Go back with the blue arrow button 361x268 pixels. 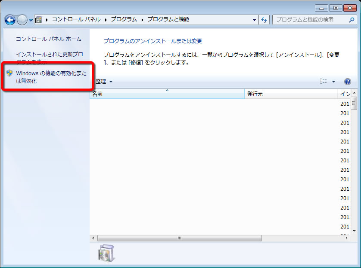(10, 20)
